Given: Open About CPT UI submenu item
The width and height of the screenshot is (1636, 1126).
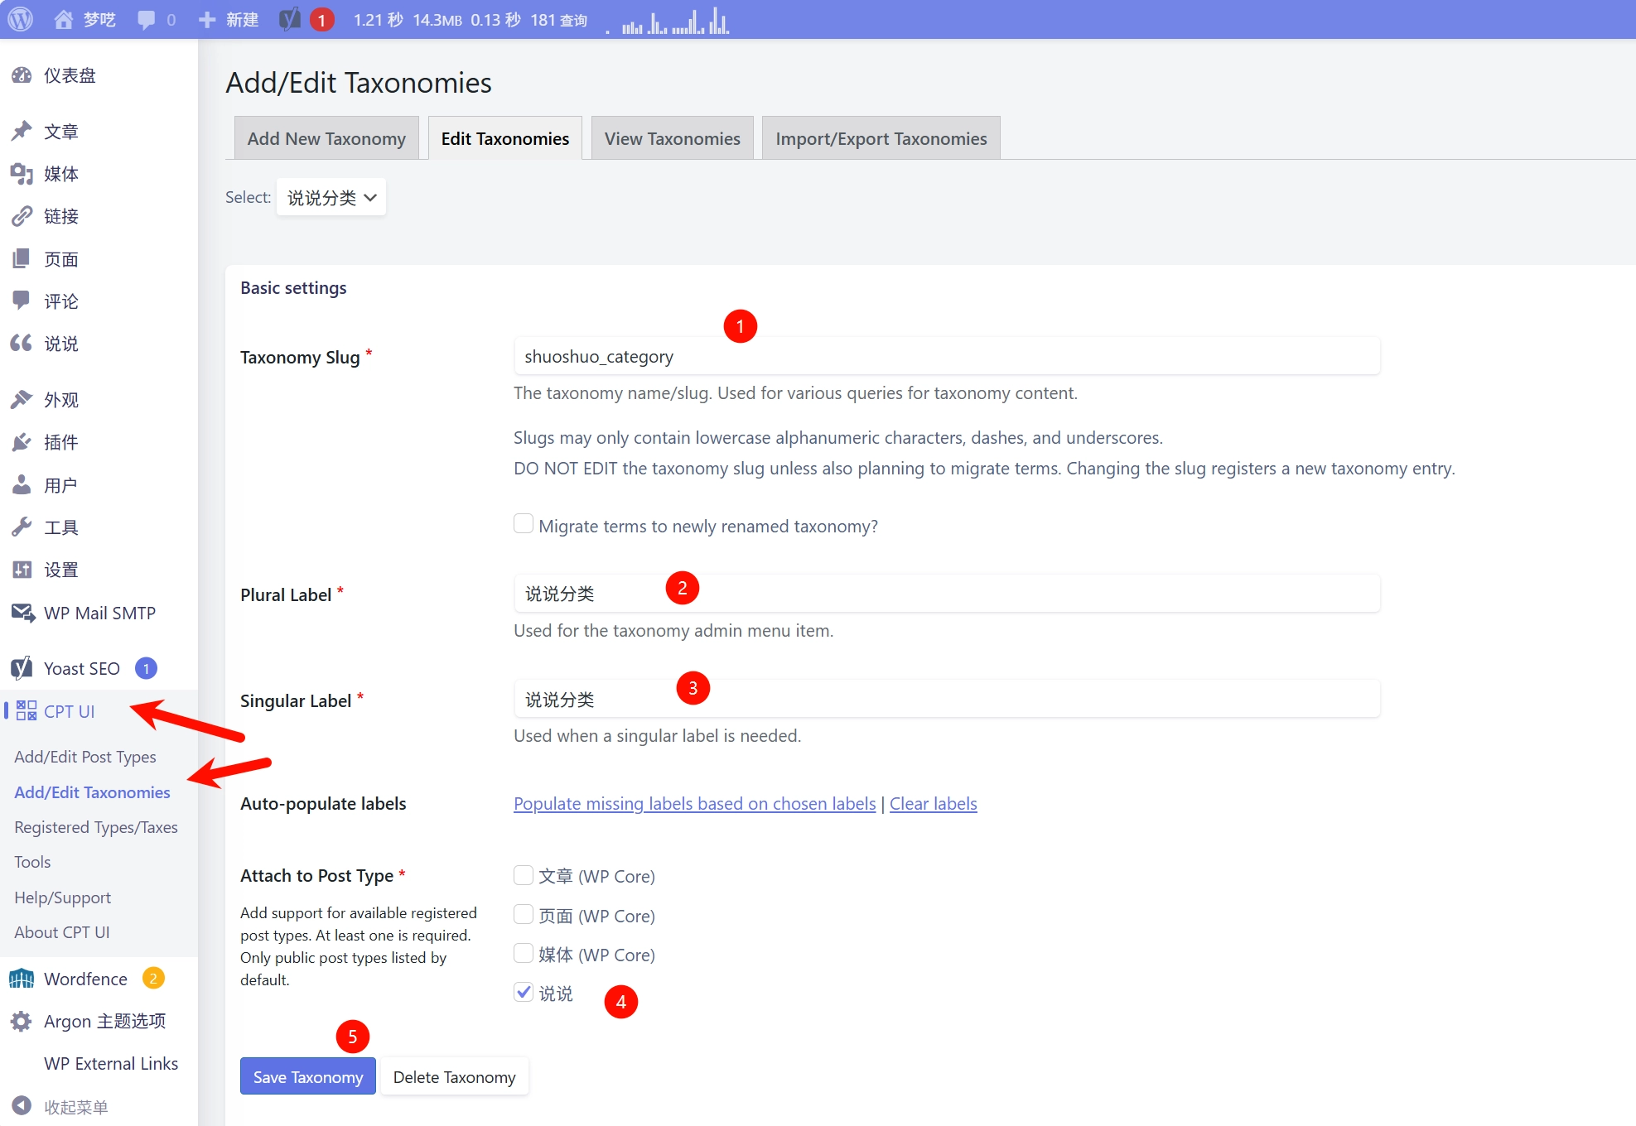Looking at the screenshot, I should click(x=62, y=932).
